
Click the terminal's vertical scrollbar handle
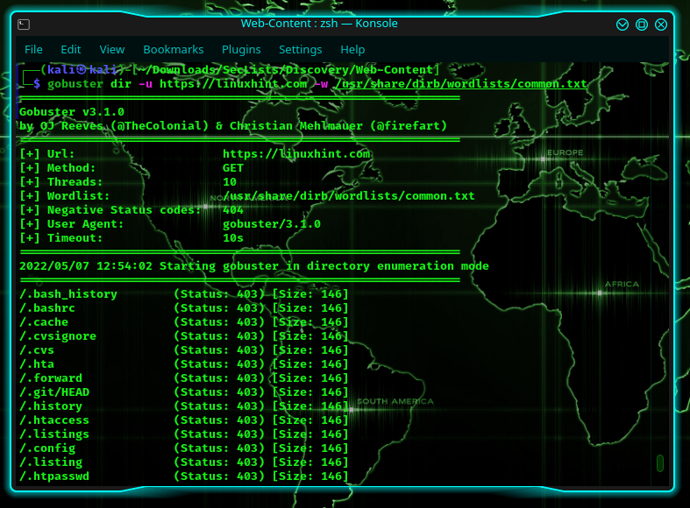click(x=660, y=462)
